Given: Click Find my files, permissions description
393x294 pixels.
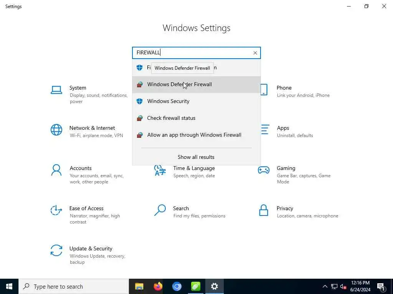Looking at the screenshot, I should click(x=199, y=216).
